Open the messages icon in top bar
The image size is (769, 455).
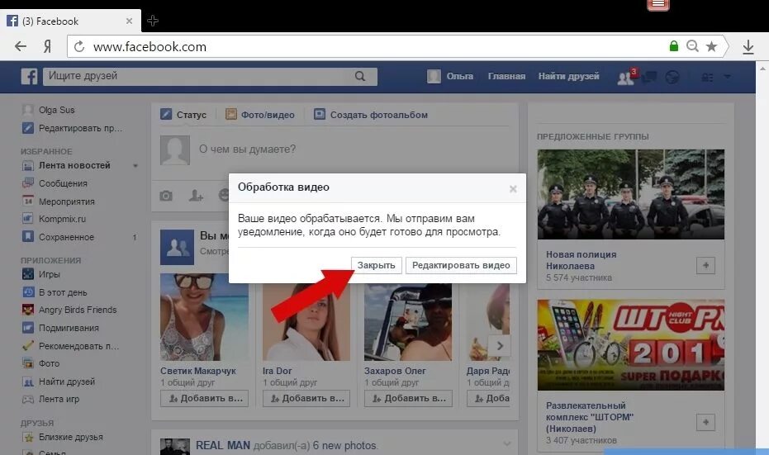649,77
